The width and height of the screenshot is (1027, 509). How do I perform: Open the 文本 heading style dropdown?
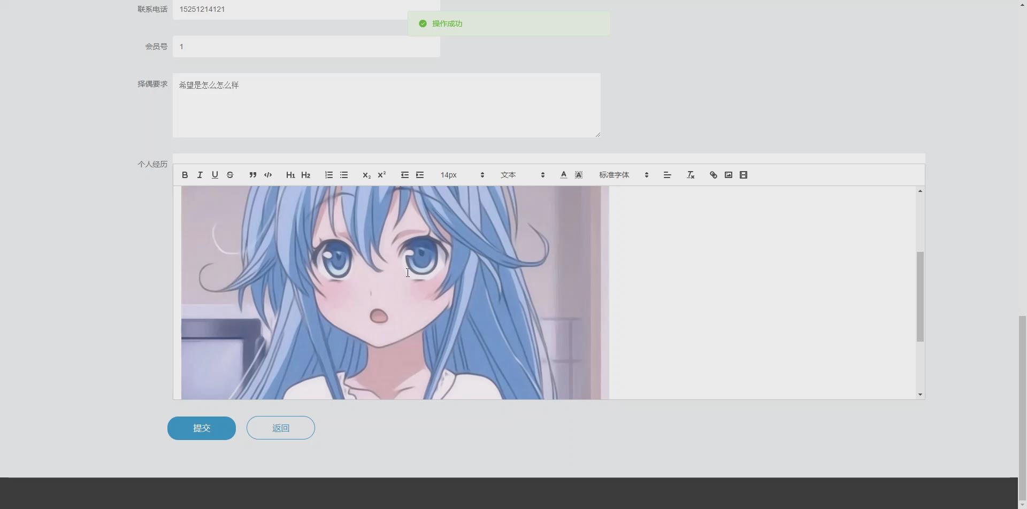coord(522,175)
